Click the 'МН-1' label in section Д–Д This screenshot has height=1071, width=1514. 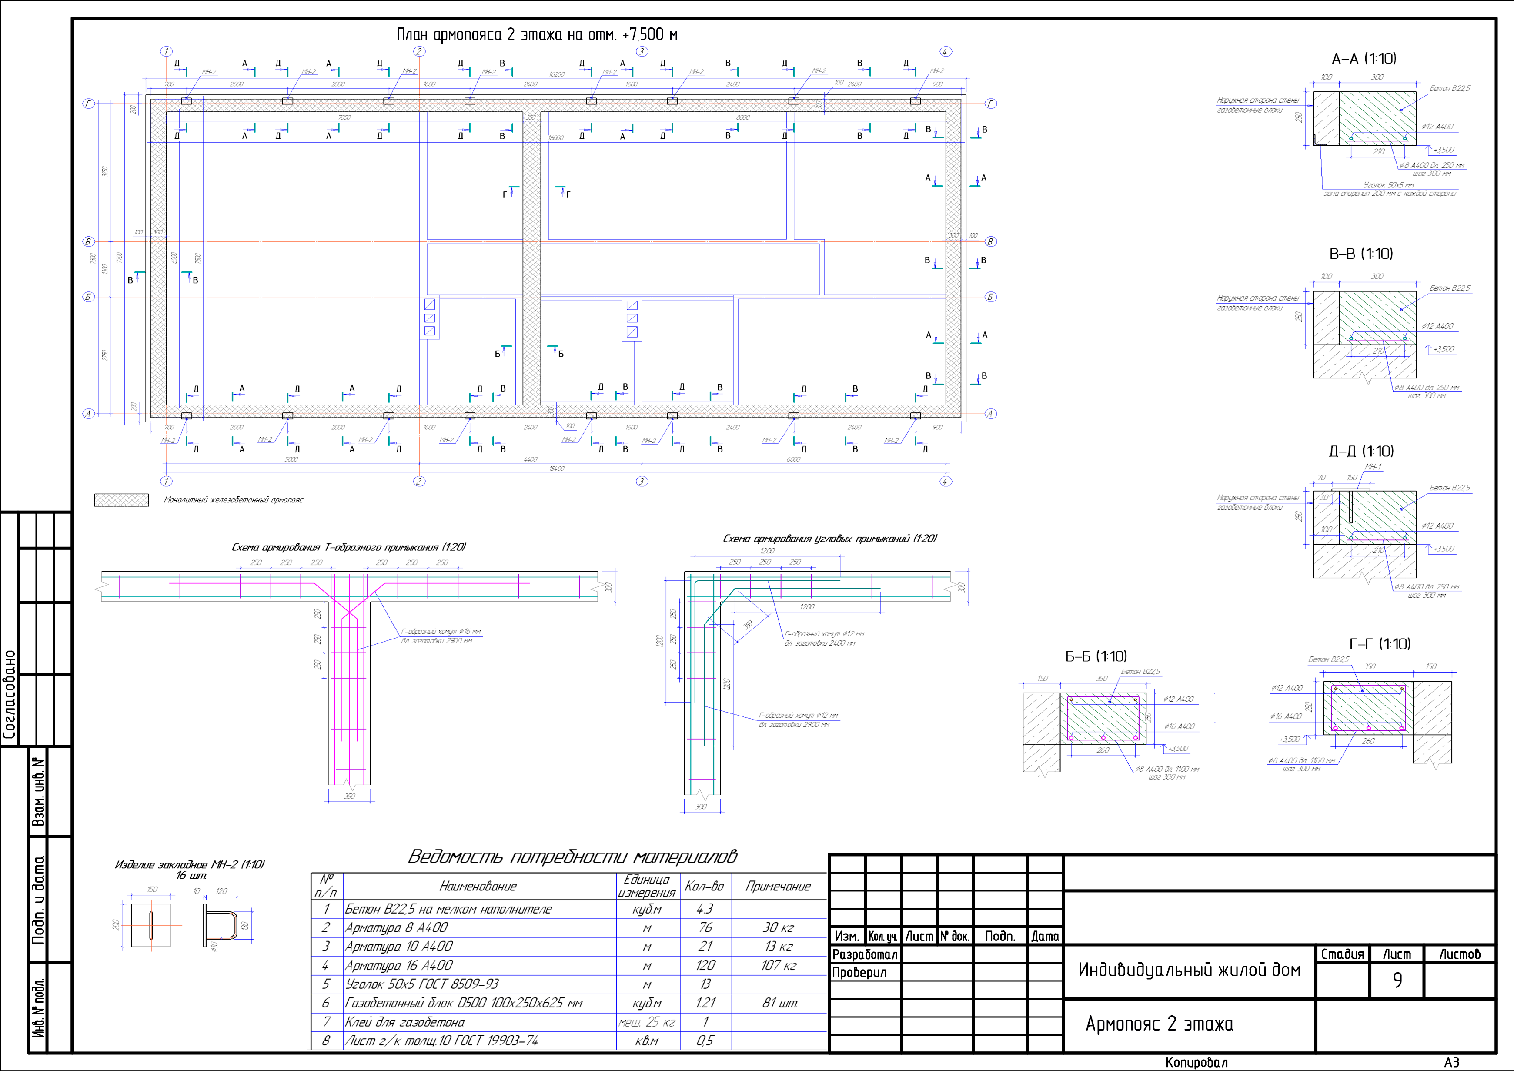tap(1373, 467)
